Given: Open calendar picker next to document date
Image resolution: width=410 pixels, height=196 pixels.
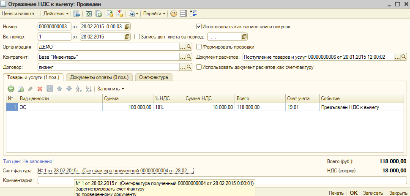Looking at the screenshot, I should tap(127, 26).
